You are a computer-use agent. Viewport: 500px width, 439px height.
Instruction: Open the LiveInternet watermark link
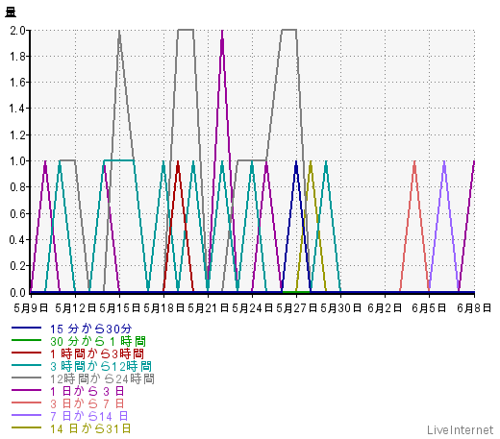(x=461, y=429)
